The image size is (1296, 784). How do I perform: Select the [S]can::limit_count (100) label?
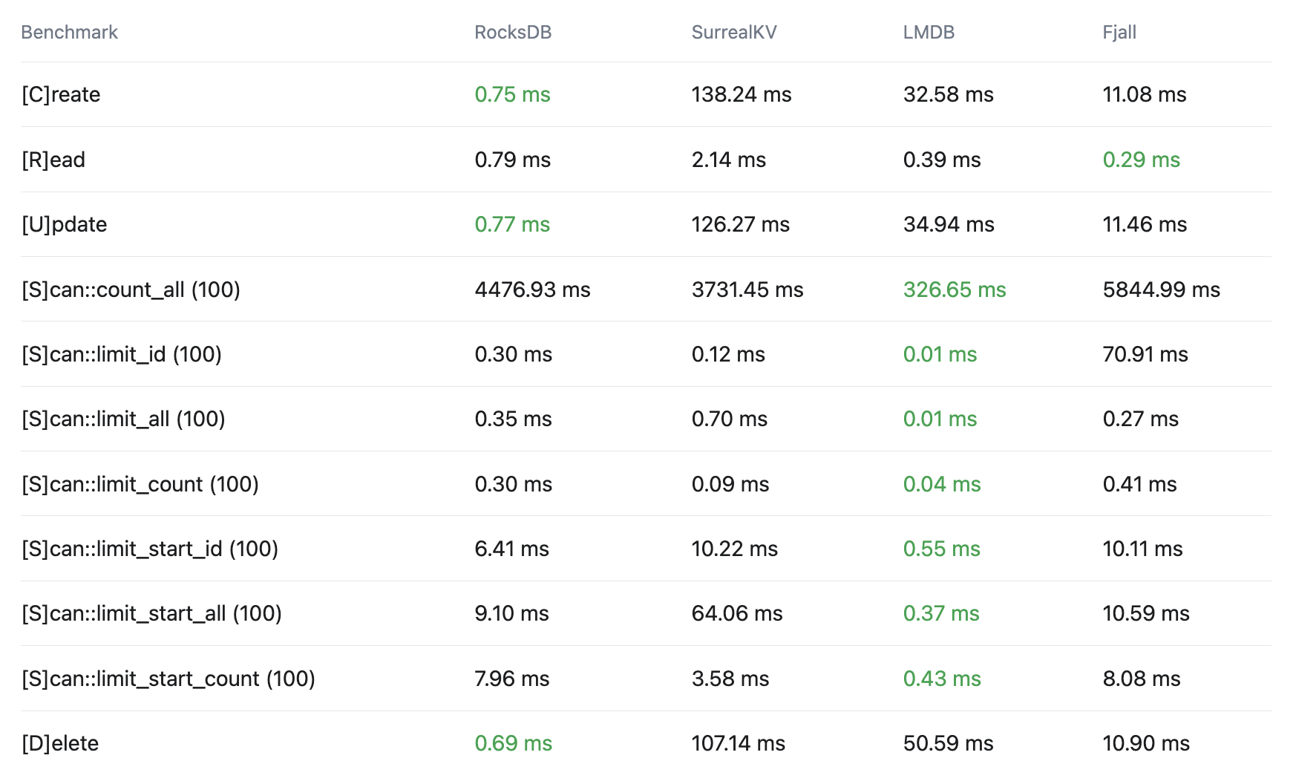click(x=140, y=484)
